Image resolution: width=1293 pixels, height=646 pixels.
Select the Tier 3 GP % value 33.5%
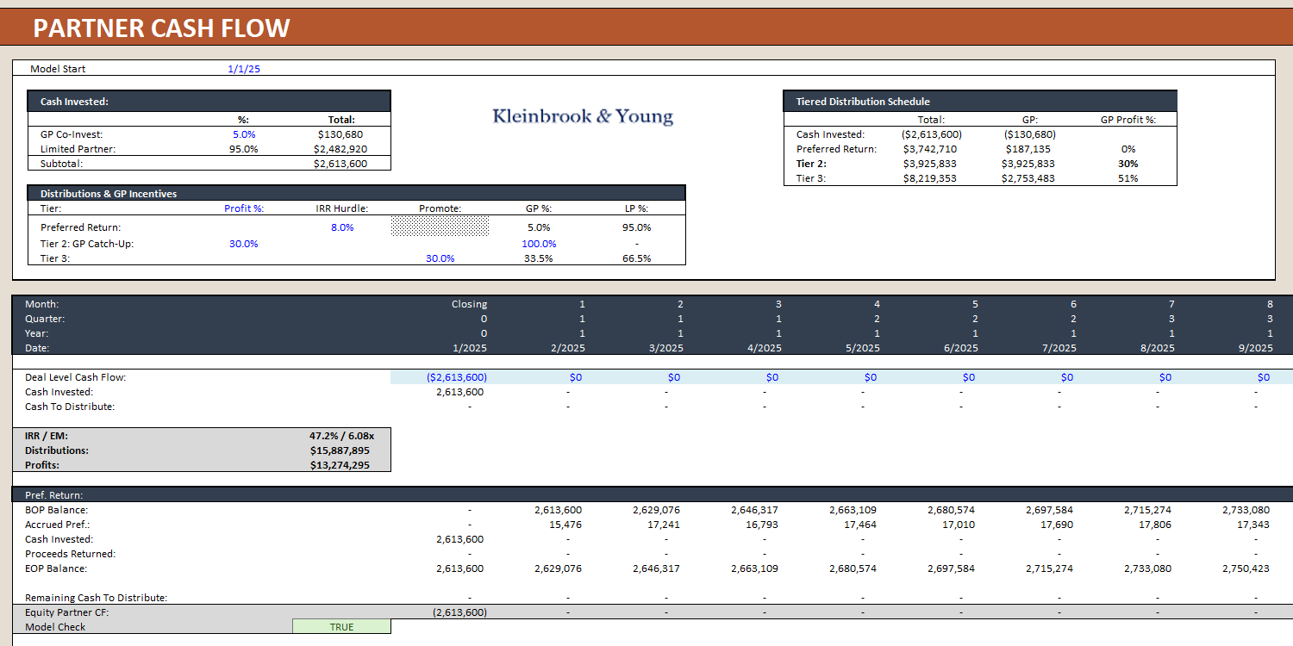539,258
